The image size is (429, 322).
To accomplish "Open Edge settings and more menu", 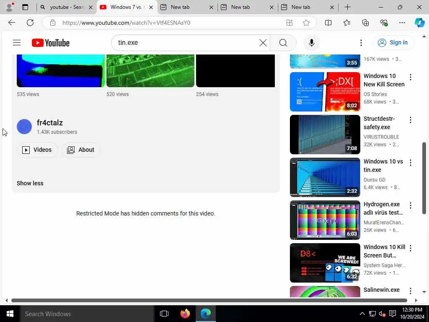I will click(402, 23).
